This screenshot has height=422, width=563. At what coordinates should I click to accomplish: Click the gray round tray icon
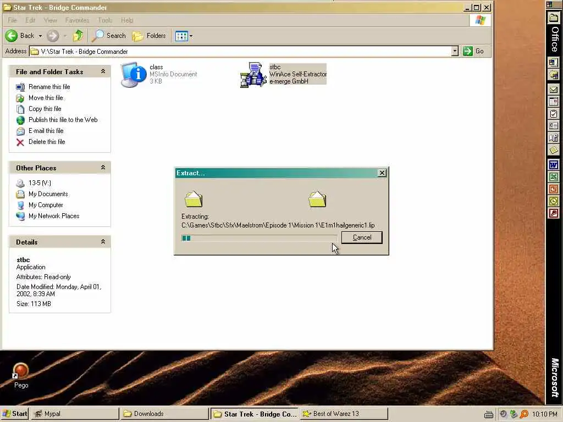pyautogui.click(x=503, y=414)
